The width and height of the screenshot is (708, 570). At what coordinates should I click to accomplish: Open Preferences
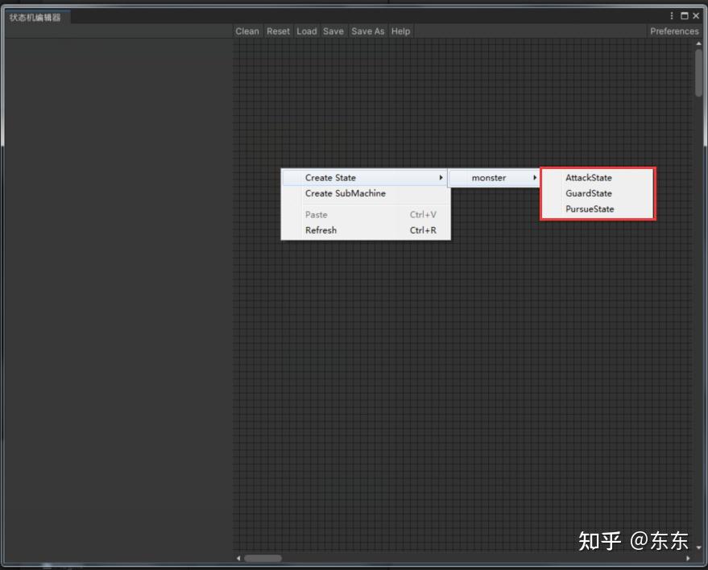pyautogui.click(x=673, y=31)
